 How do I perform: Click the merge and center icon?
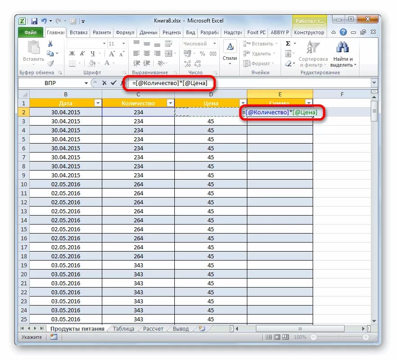(x=168, y=53)
